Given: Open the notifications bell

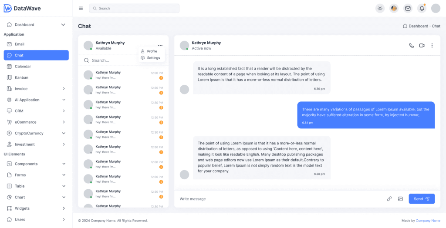Looking at the screenshot, I should 422,8.
